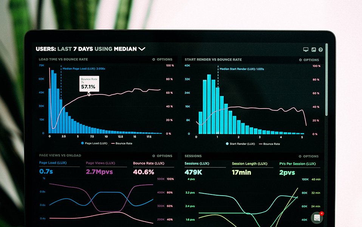362x227 pixels.
Task: Open LAST 7 DAYS time range selector
Action: click(x=75, y=49)
